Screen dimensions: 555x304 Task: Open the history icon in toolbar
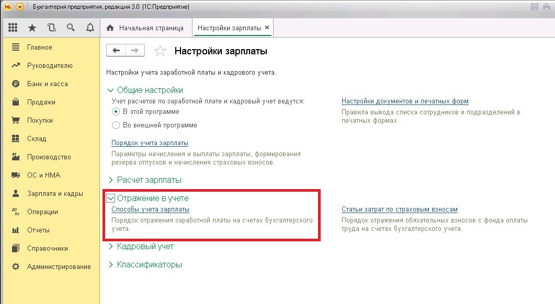(52, 28)
